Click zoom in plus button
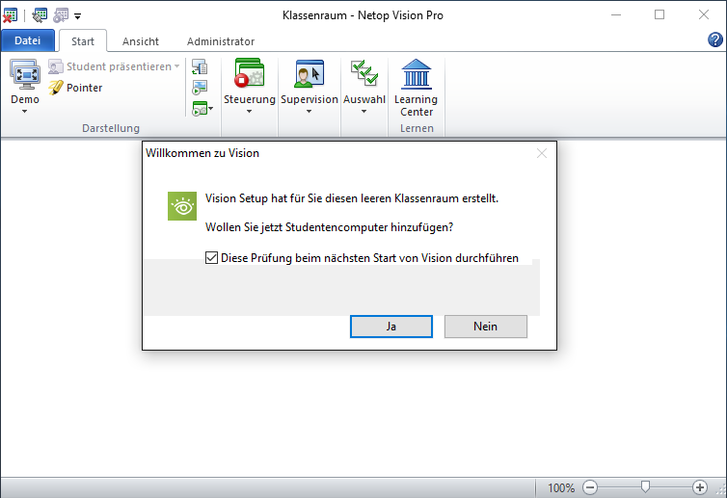The width and height of the screenshot is (727, 498). 700,487
